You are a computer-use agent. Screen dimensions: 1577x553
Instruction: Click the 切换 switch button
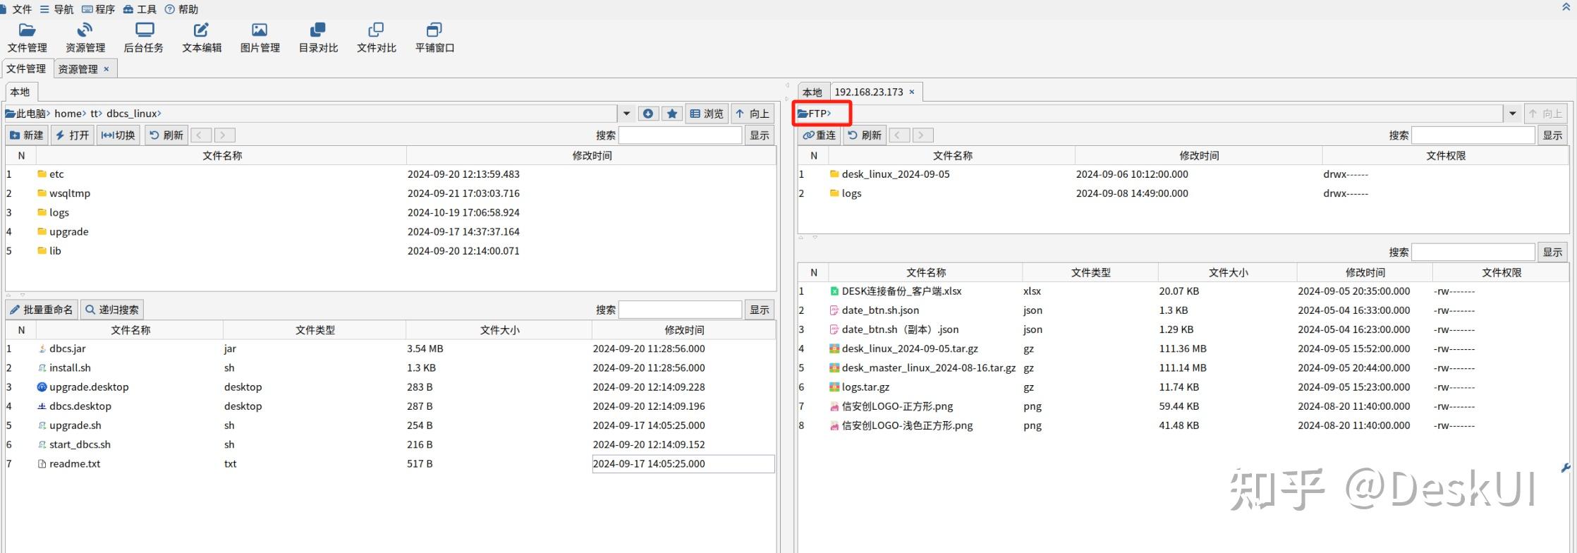coord(118,135)
